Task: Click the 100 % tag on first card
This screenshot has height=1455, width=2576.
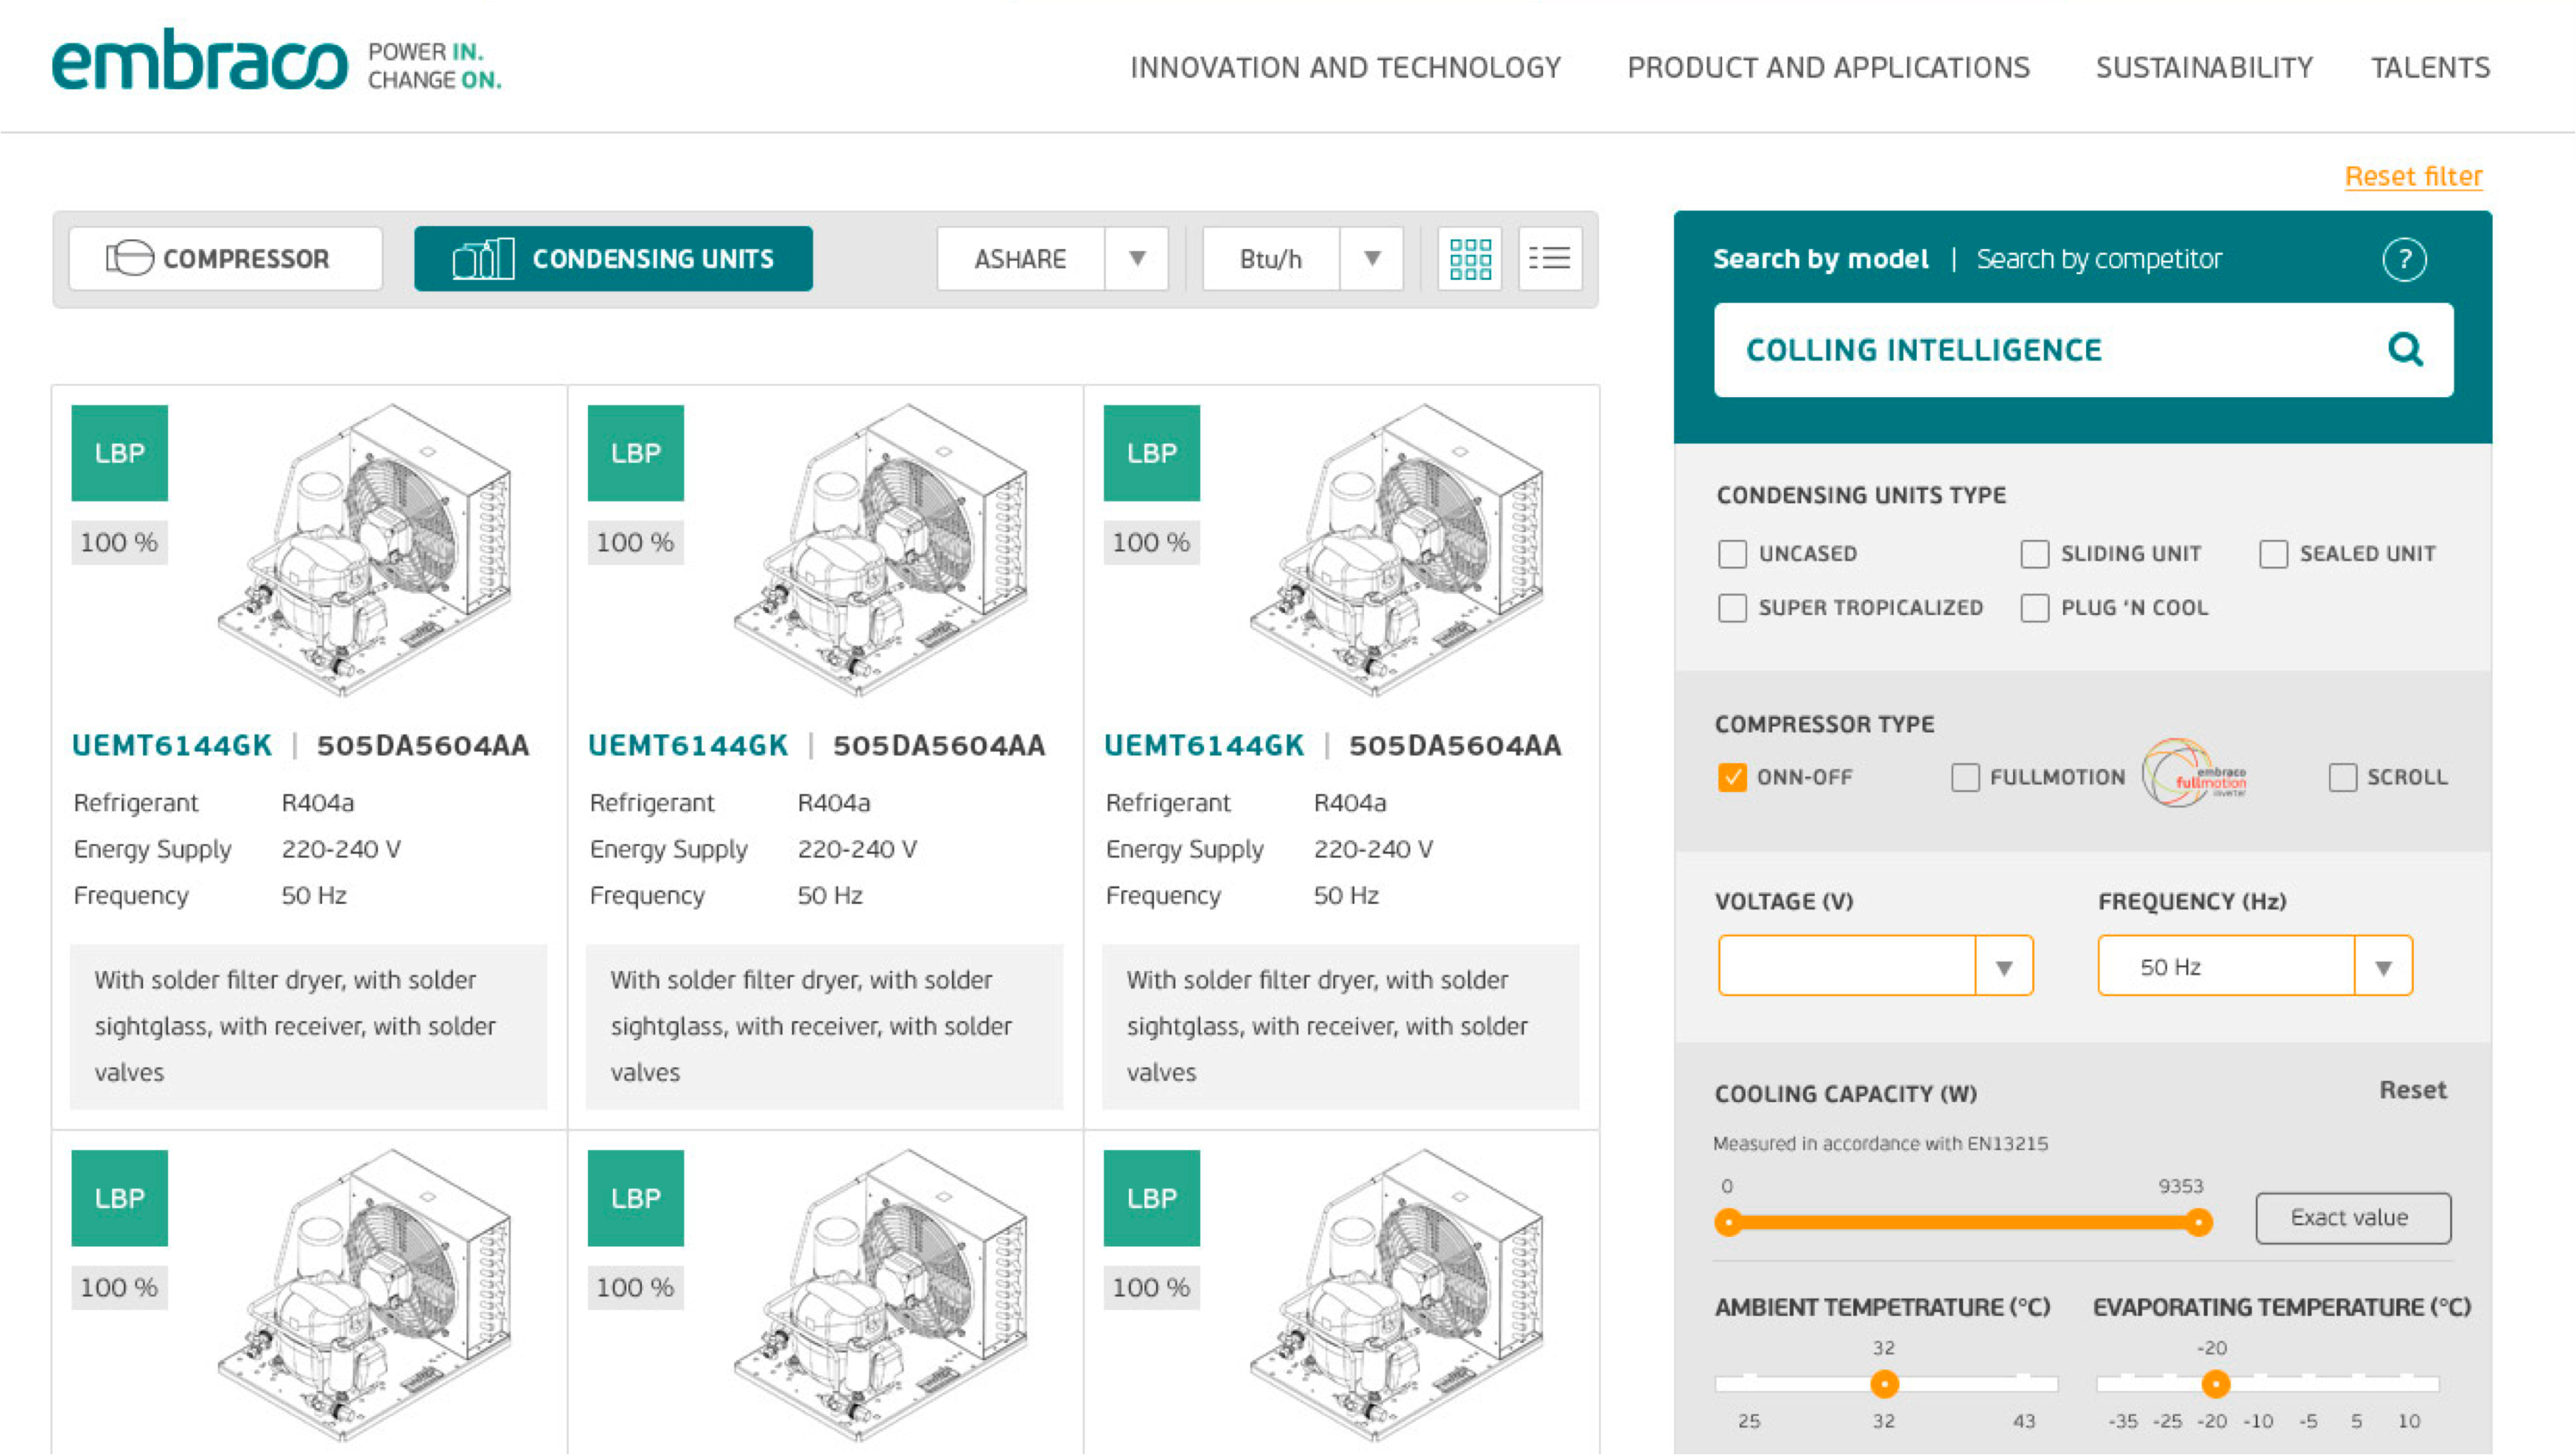Action: (119, 543)
